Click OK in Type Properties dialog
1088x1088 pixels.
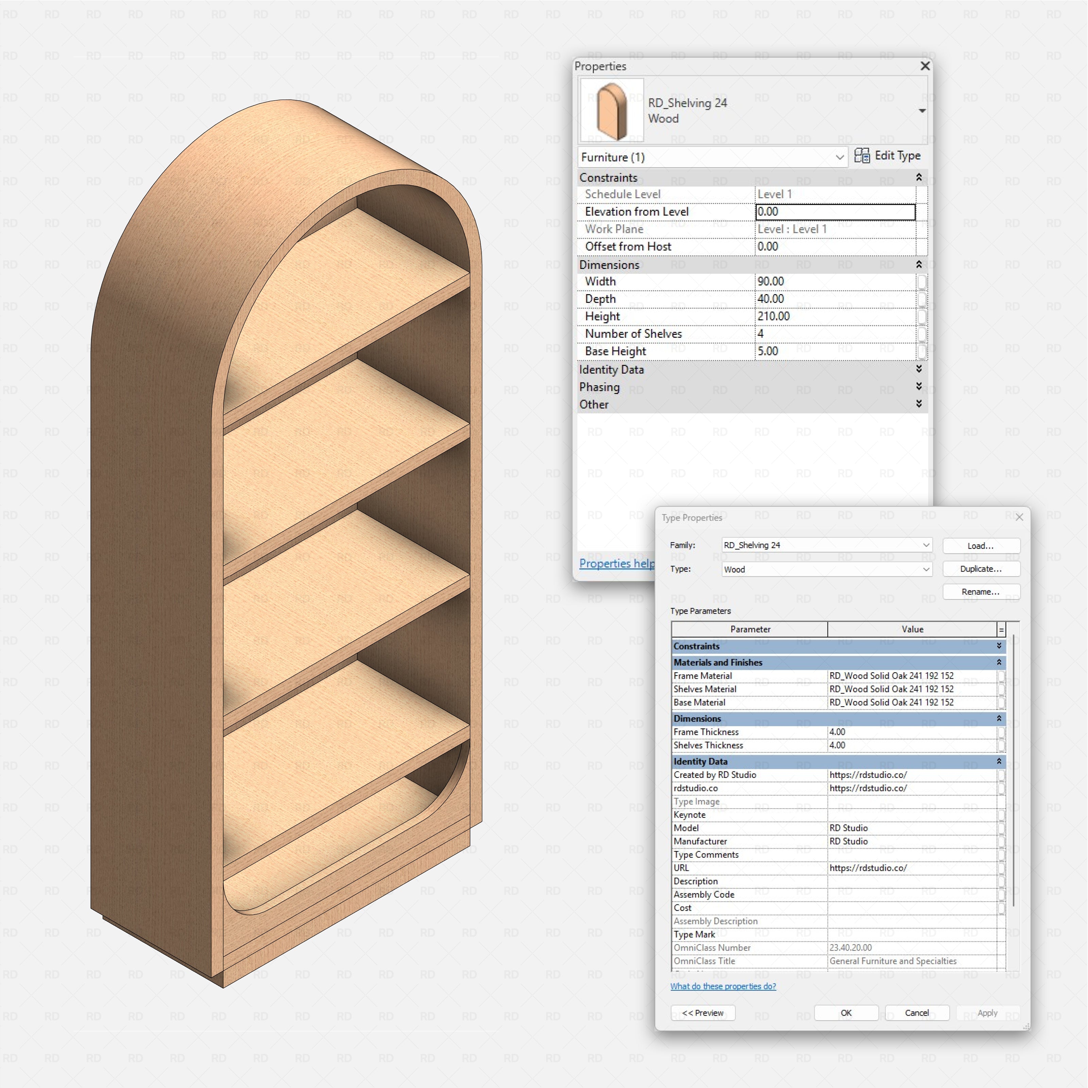click(x=846, y=1013)
